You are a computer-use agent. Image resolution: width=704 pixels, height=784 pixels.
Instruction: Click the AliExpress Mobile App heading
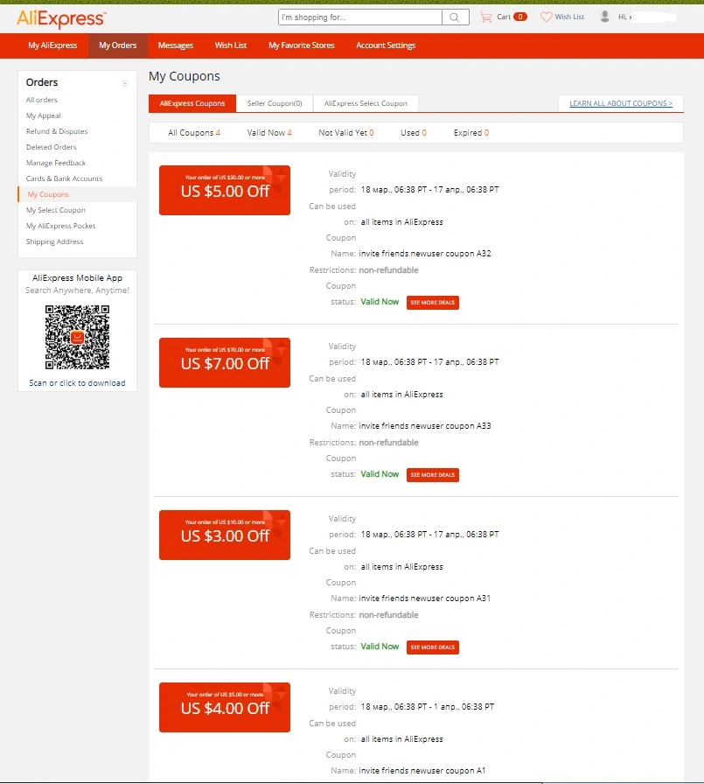pyautogui.click(x=78, y=278)
